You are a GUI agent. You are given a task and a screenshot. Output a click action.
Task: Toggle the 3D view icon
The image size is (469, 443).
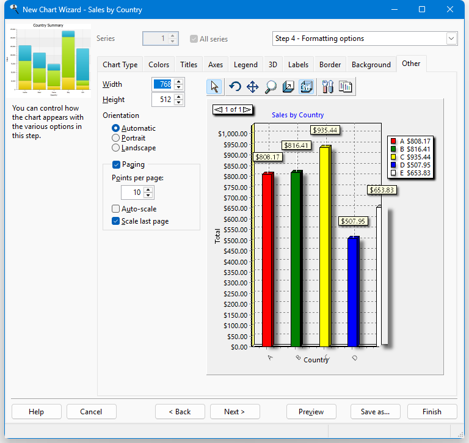tap(306, 87)
